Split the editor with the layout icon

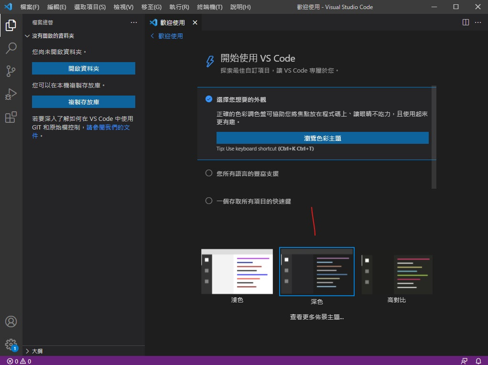tap(466, 22)
